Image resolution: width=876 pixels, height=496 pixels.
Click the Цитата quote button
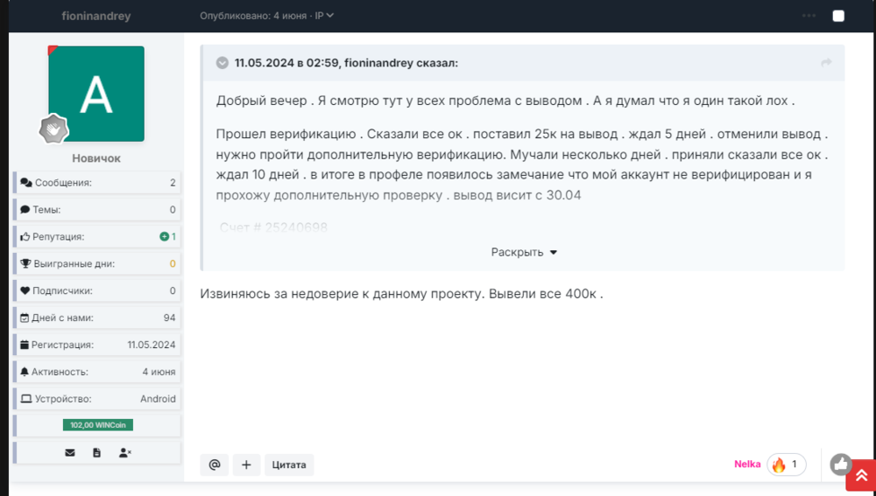coord(289,465)
